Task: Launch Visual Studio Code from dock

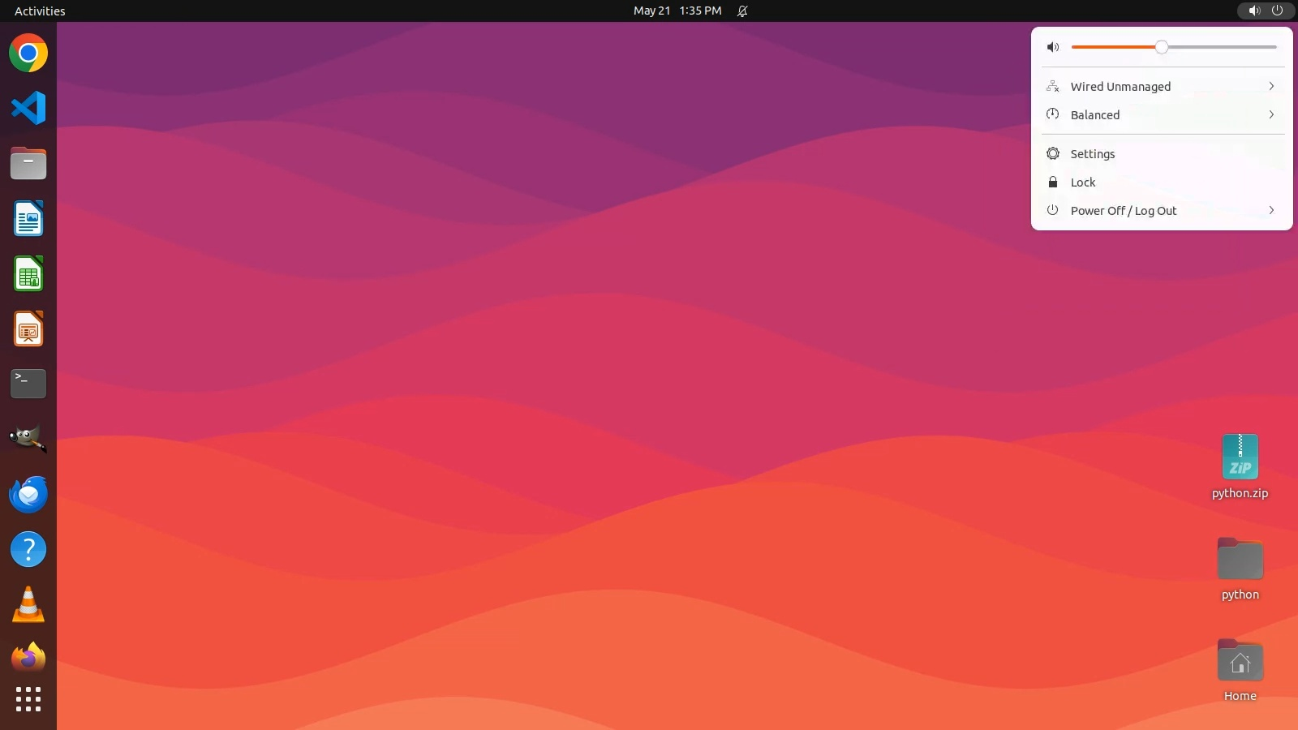Action: (28, 108)
